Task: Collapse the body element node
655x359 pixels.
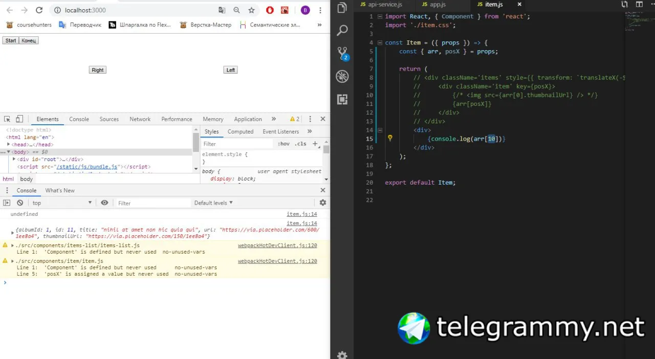Action: click(x=9, y=152)
